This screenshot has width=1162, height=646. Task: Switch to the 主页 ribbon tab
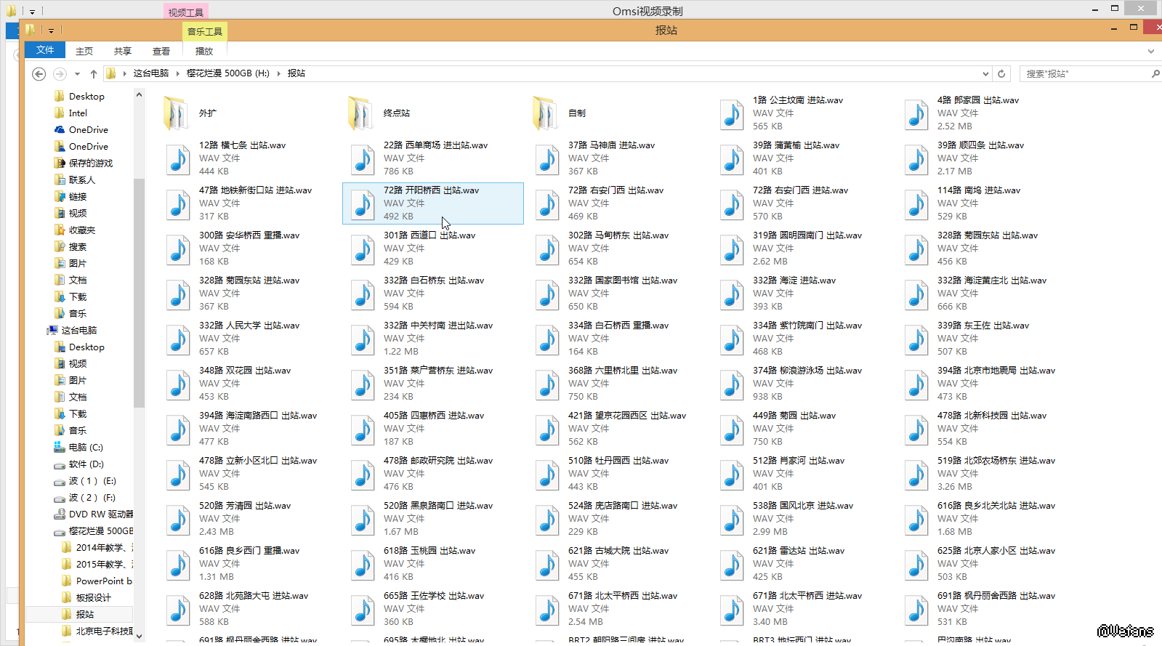point(84,51)
